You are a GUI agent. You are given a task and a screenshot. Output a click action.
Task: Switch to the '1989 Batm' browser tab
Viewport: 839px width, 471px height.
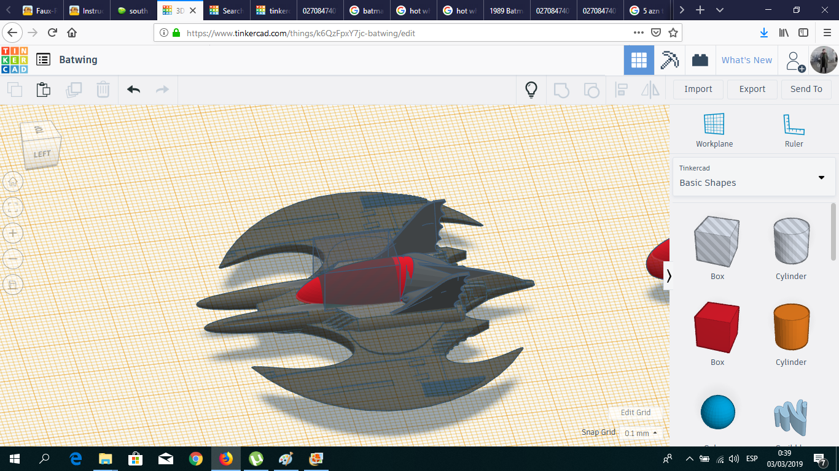(x=507, y=10)
